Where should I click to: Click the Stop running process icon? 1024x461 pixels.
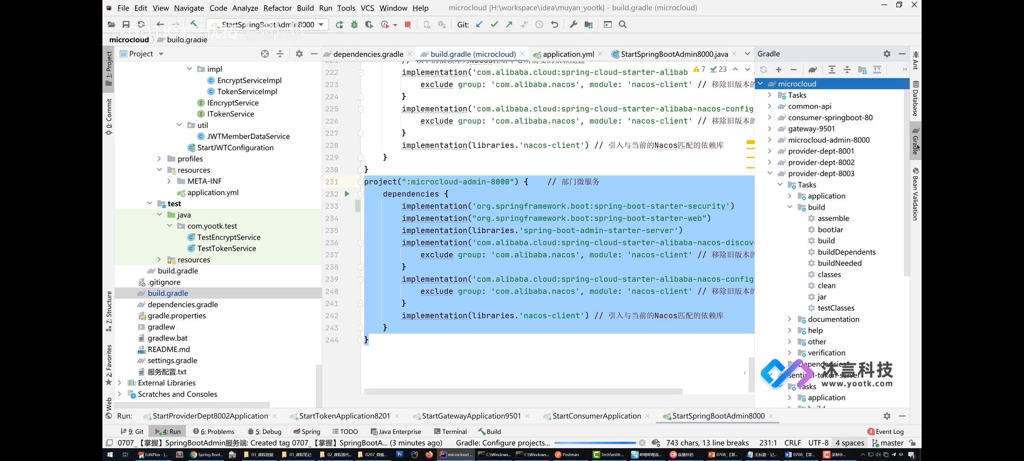point(406,24)
